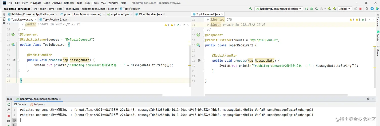Click the Spring bean gutter icon on line 13 left editor
Image resolution: width=380 pixels, height=126 pixels.
point(13,34)
